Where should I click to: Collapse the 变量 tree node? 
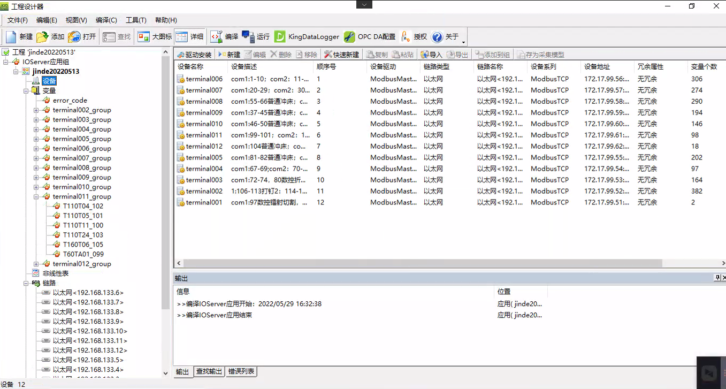26,90
